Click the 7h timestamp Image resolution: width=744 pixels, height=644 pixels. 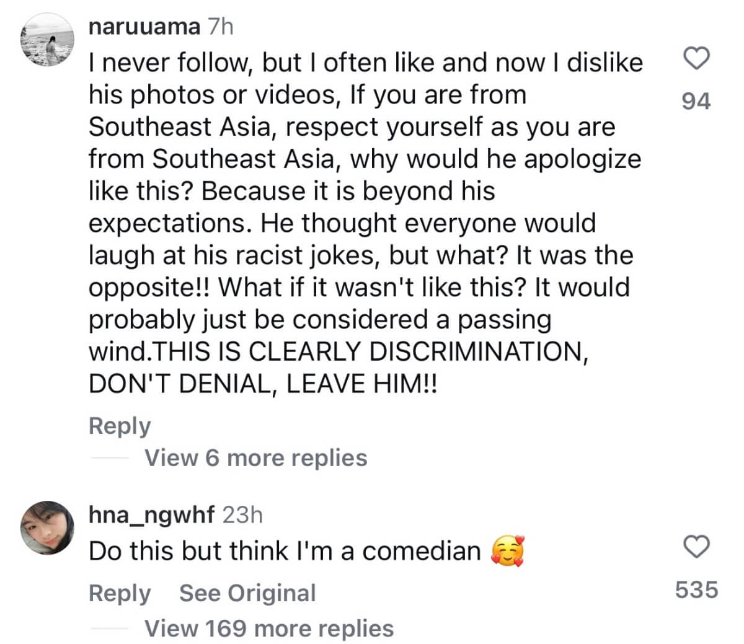point(221,27)
